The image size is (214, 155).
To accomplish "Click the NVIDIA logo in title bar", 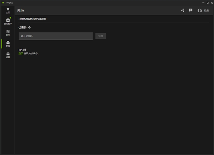I will point(3,3).
